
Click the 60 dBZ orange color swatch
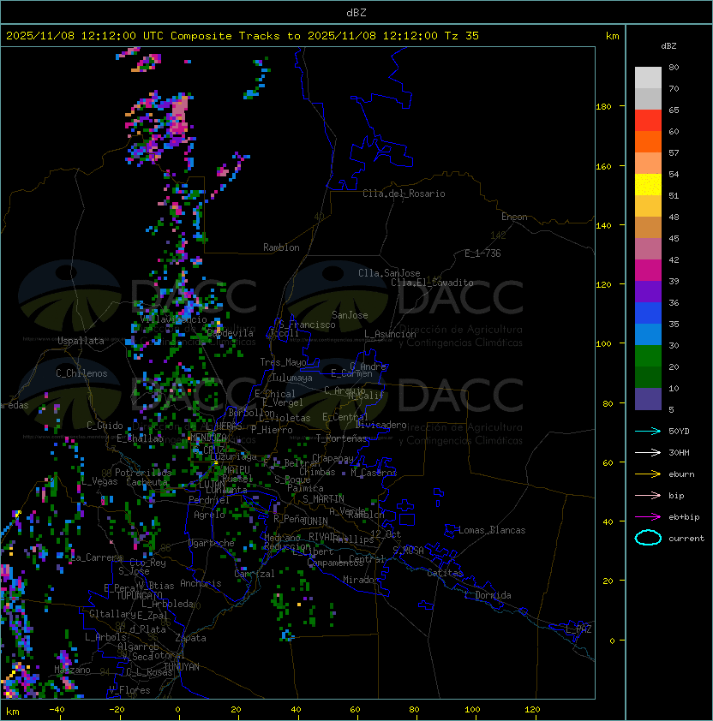[x=648, y=141]
